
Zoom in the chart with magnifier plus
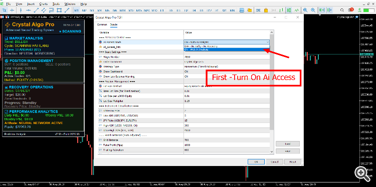(305, 10)
